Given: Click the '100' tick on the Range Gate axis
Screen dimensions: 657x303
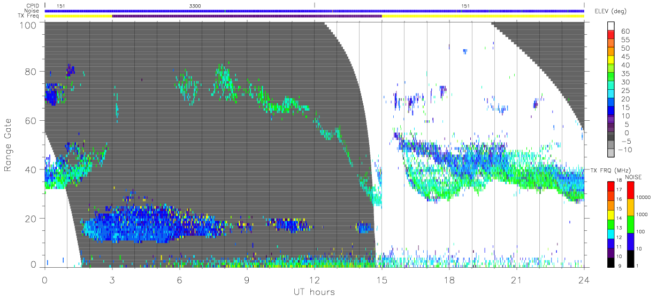Looking at the screenshot, I should (28, 25).
